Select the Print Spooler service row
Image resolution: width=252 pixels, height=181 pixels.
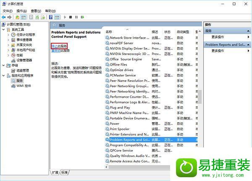click(151, 129)
